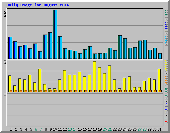
Task: Select the hits bar for day 24
Action: (125, 49)
